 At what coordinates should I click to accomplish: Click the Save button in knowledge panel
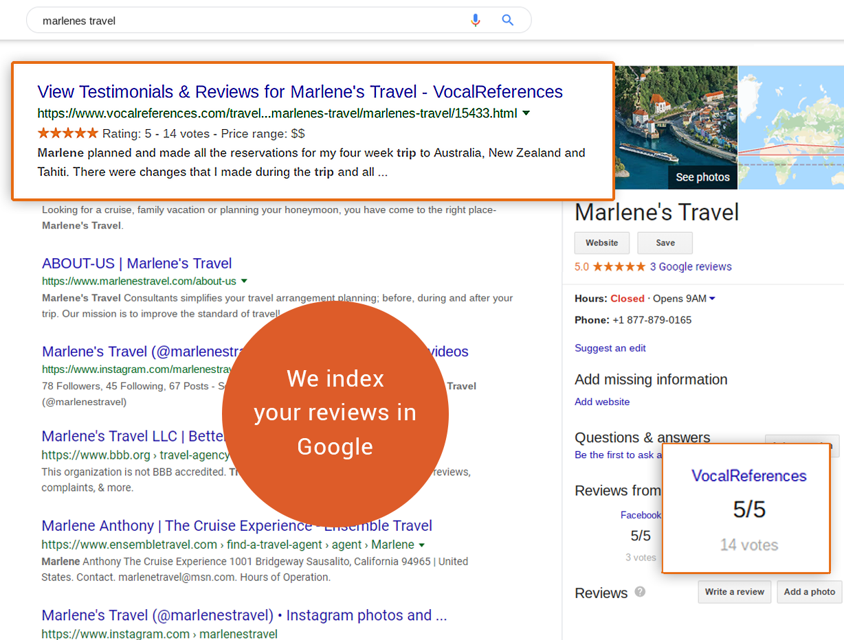[x=665, y=243]
